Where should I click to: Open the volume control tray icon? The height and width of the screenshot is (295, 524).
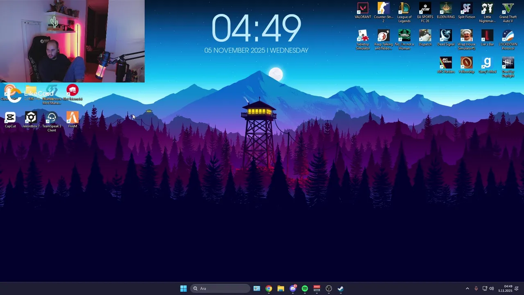(x=492, y=288)
